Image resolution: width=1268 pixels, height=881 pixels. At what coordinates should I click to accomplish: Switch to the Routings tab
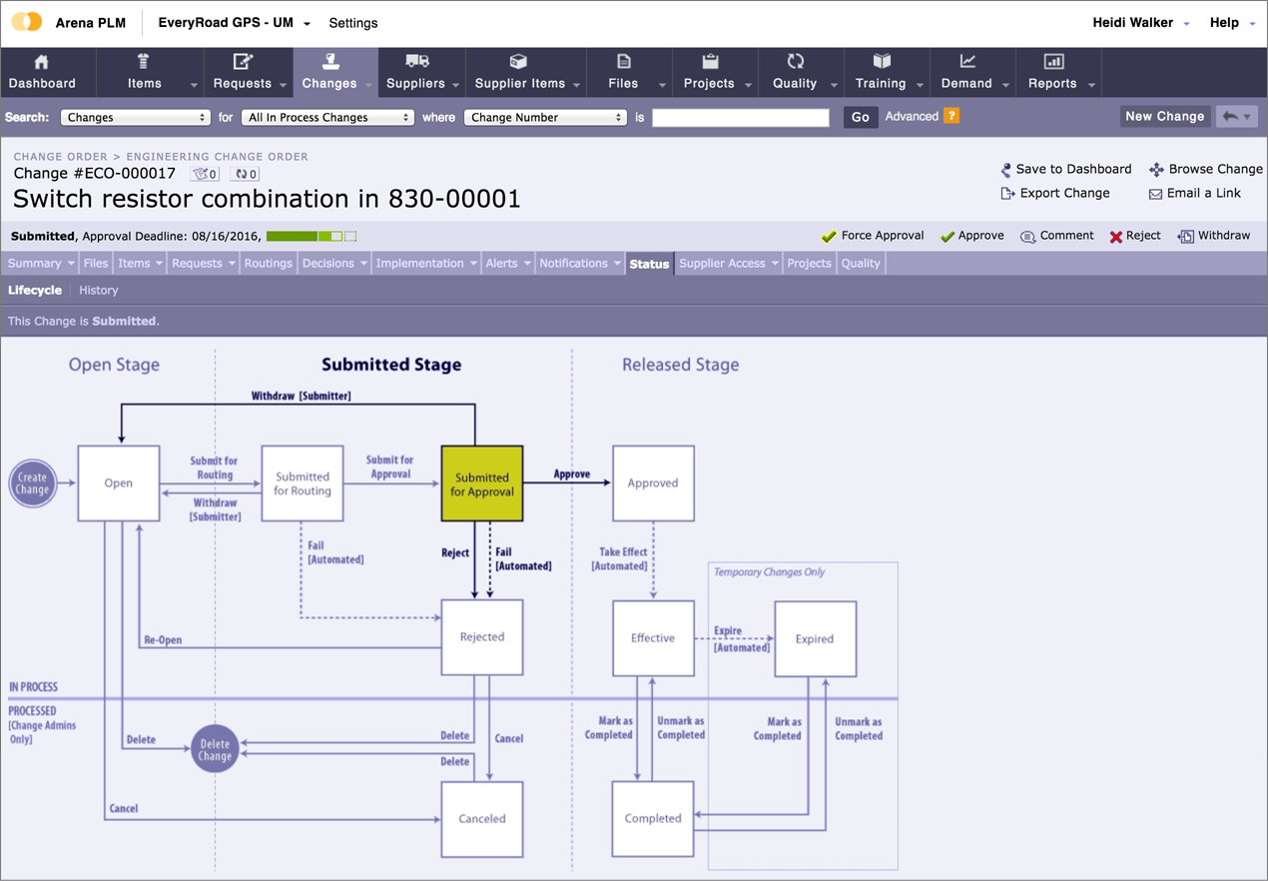point(268,264)
